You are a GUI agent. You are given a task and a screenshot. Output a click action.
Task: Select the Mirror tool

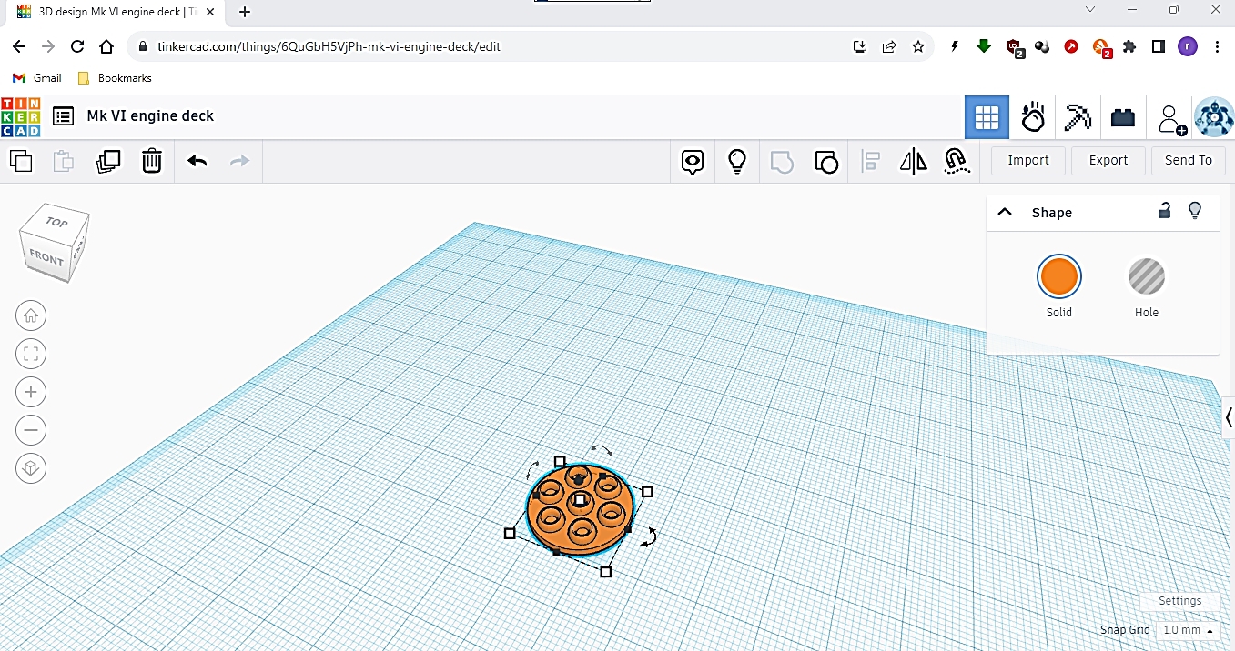(914, 162)
